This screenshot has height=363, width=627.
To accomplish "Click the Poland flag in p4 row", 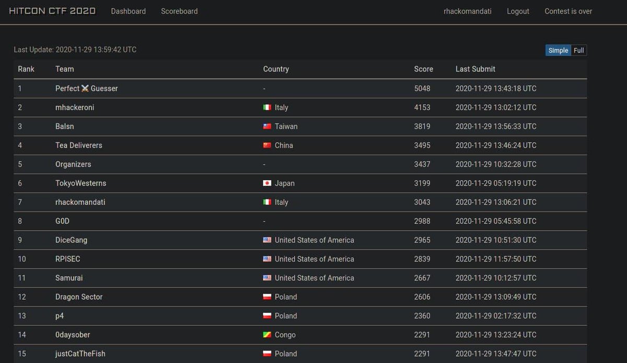I will point(267,316).
